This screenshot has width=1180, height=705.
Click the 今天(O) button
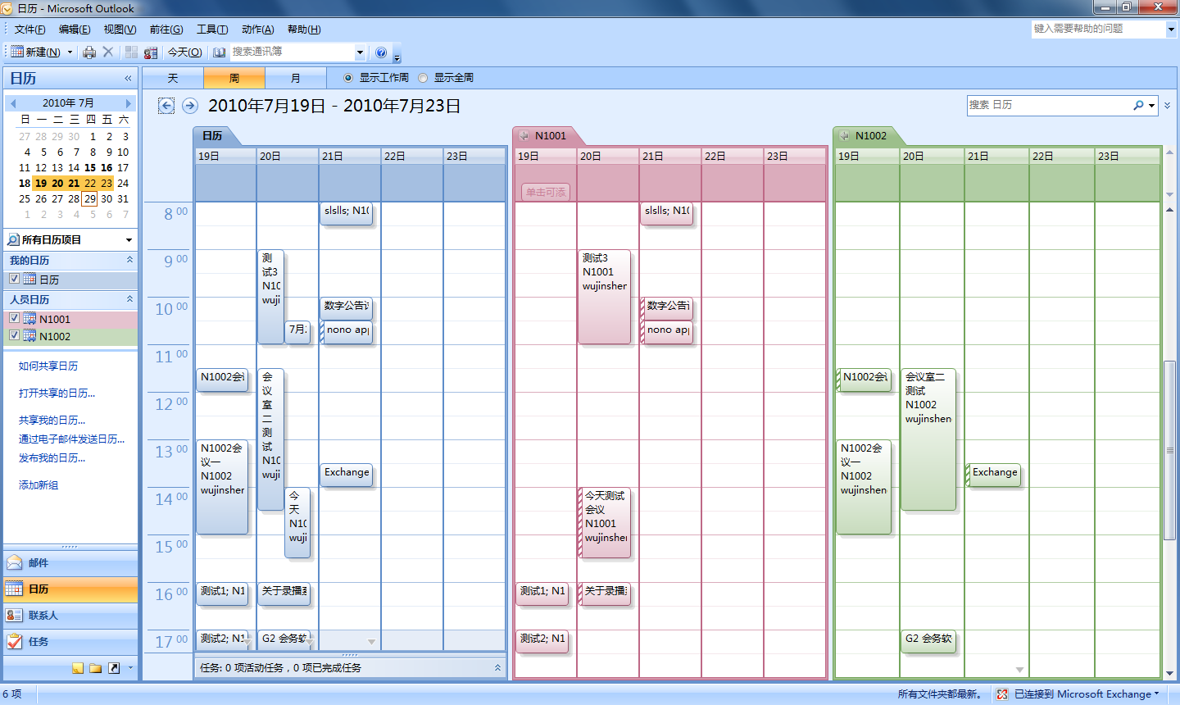184,52
